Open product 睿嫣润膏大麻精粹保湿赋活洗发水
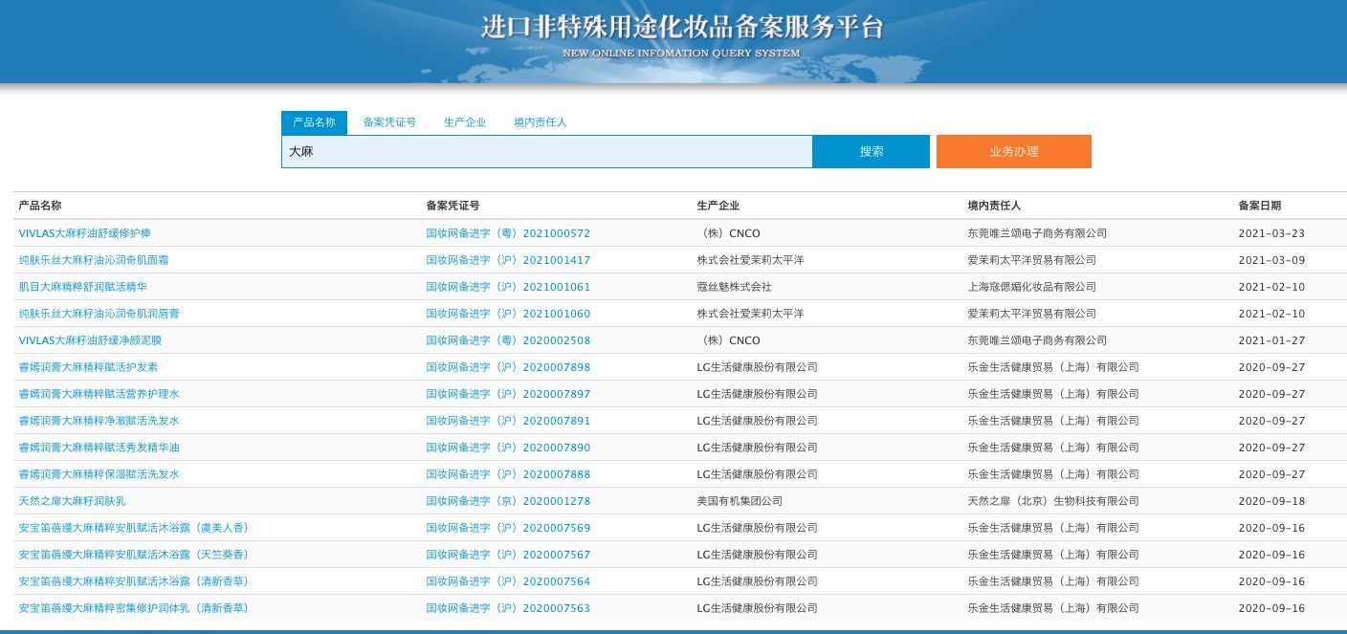Viewport: 1347px width, 634px height. [99, 474]
